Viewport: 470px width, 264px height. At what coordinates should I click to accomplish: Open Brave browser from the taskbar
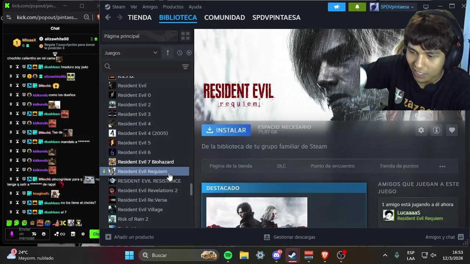click(x=325, y=255)
